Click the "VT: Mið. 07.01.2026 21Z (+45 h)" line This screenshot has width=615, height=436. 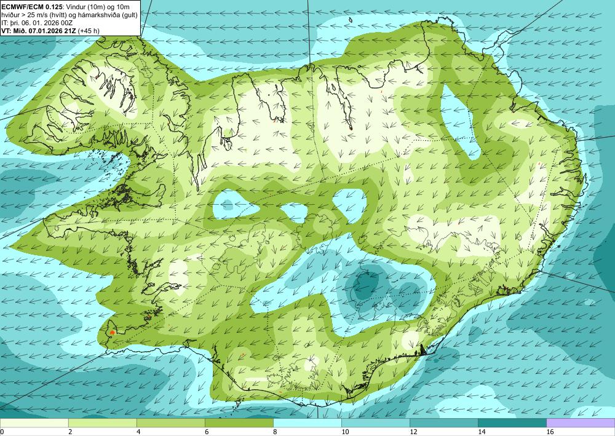click(x=50, y=31)
